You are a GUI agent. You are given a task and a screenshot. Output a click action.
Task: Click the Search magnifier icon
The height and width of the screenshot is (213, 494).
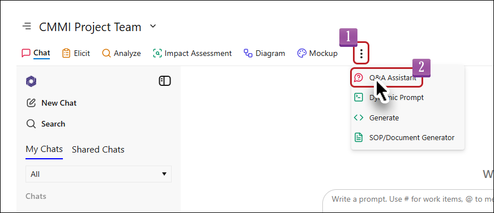click(x=31, y=124)
